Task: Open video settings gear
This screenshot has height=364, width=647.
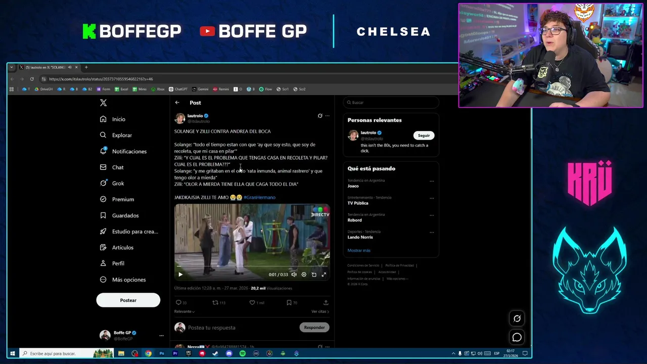Action: tap(304, 275)
